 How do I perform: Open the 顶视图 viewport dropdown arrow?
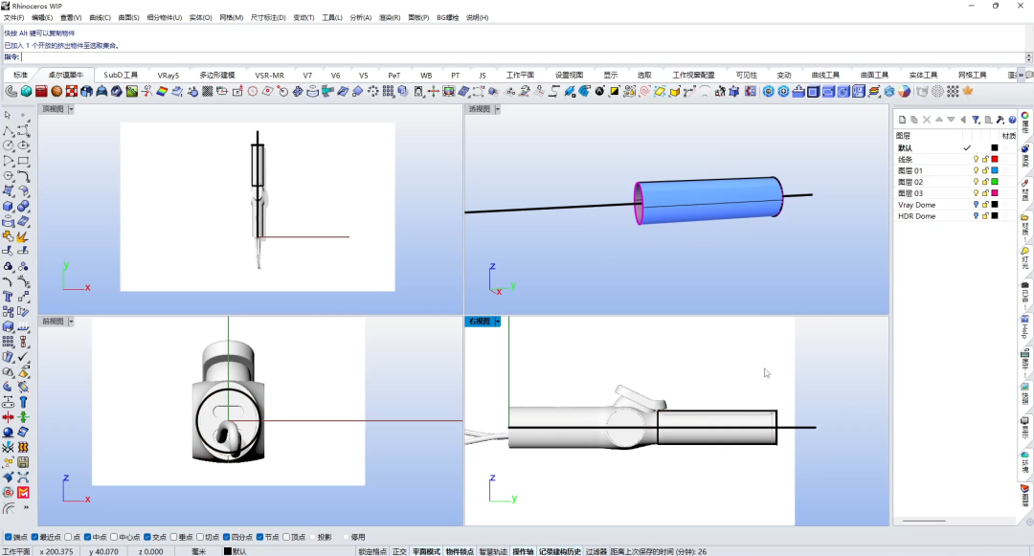click(x=71, y=109)
